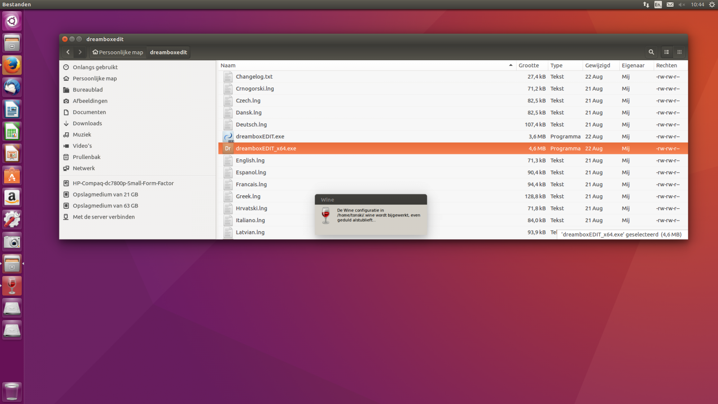Switch to list view
This screenshot has height=404, width=718.
click(x=667, y=52)
